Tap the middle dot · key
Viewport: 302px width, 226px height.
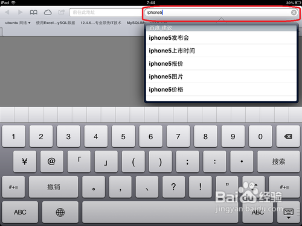242,162
